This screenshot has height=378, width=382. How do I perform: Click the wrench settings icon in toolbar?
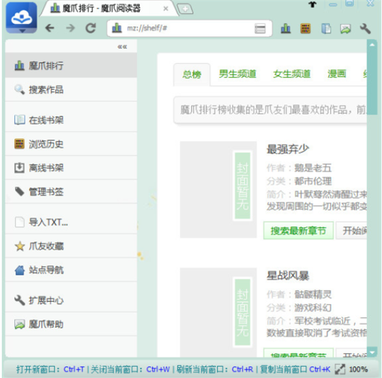(365, 28)
